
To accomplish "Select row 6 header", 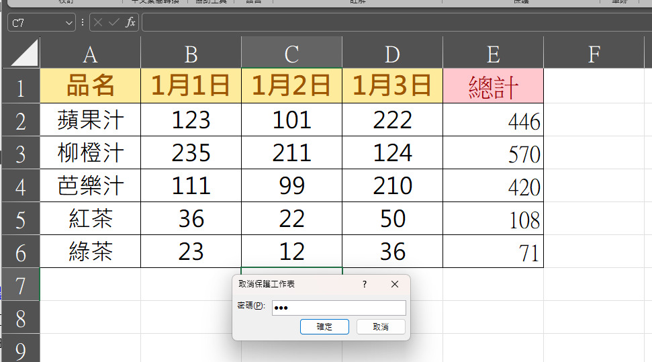I will pos(21,251).
